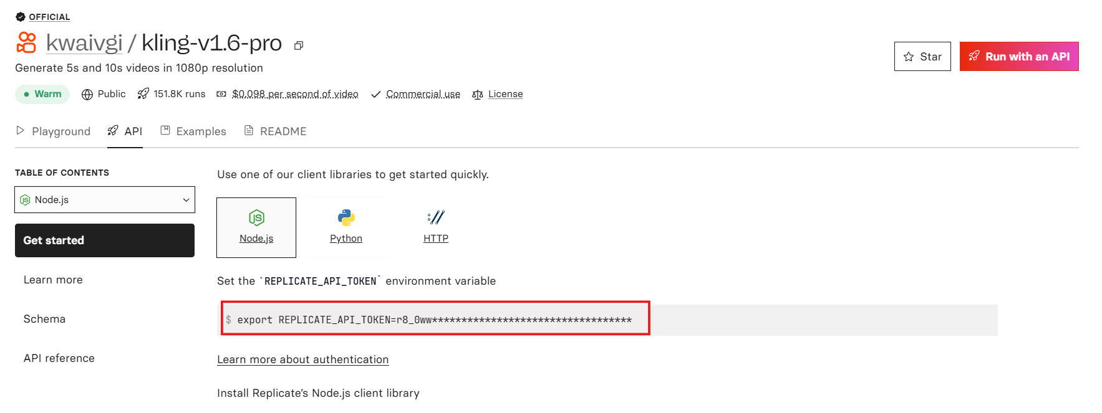Click the rocket runs icon
Viewport: 1102px width, 413px height.
click(x=143, y=94)
